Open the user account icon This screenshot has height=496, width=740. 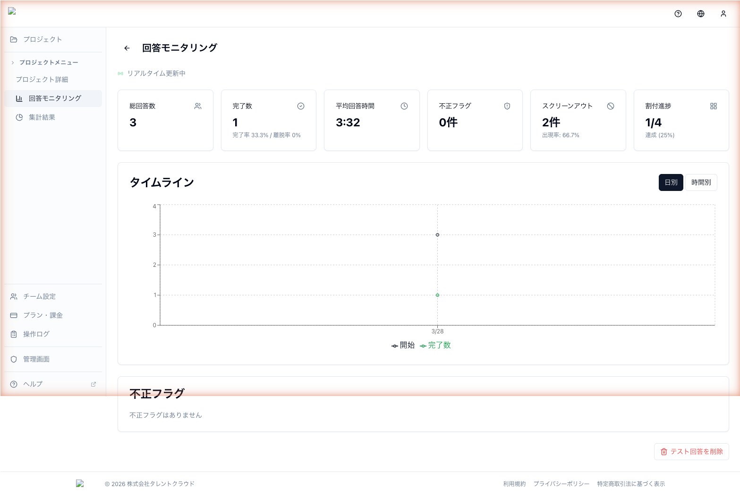(x=723, y=14)
